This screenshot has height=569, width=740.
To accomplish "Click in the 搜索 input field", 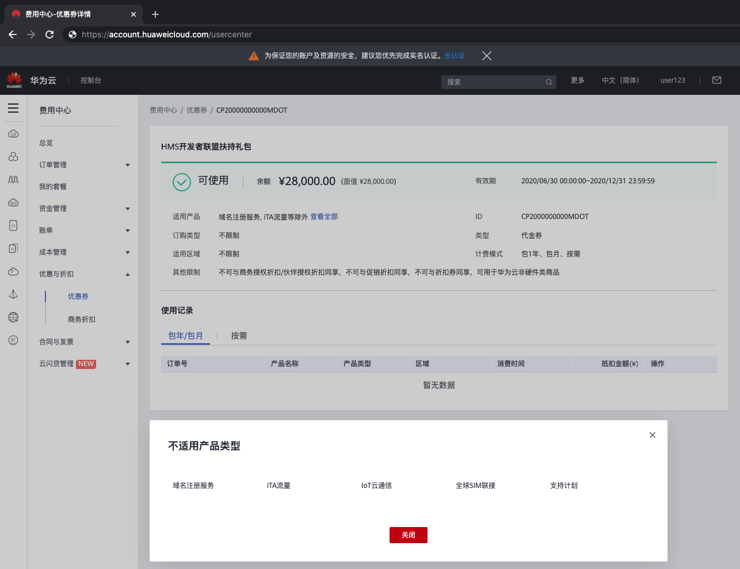I will coord(492,82).
